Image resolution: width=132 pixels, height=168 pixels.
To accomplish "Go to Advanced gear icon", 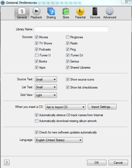I will coord(109,11).
